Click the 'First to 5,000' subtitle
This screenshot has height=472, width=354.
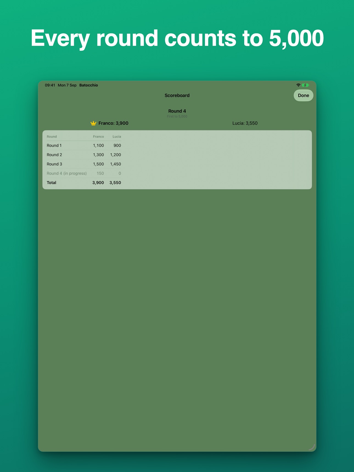coord(177,116)
